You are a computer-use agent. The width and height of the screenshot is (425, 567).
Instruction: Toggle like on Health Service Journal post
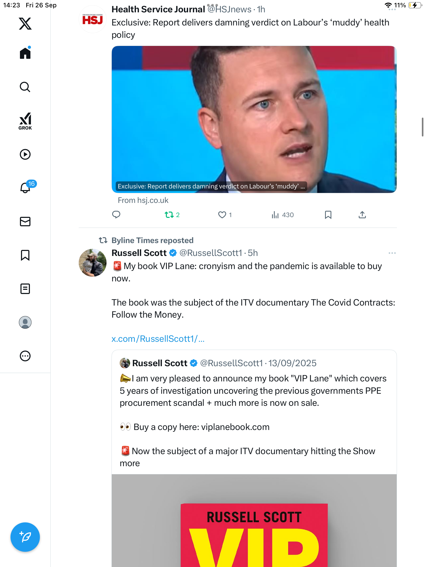[x=222, y=215]
